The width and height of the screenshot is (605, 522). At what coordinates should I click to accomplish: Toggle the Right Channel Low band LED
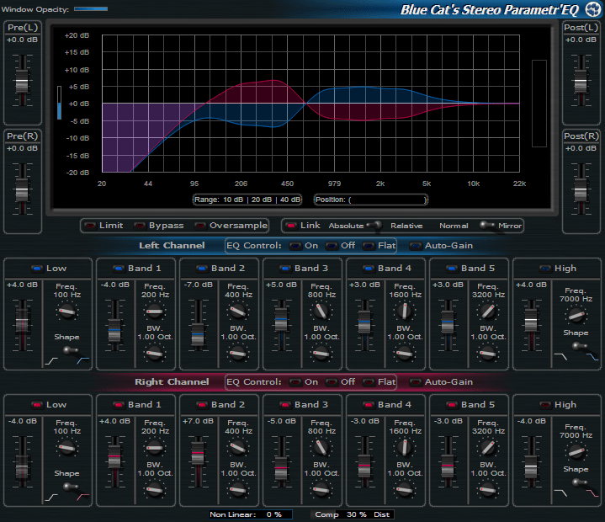pyautogui.click(x=37, y=405)
